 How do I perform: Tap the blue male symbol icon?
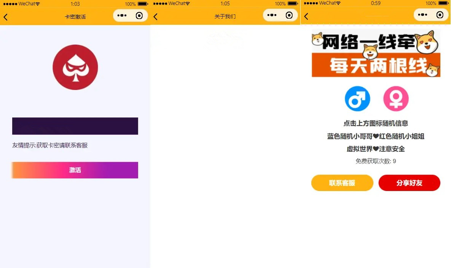[x=357, y=99]
